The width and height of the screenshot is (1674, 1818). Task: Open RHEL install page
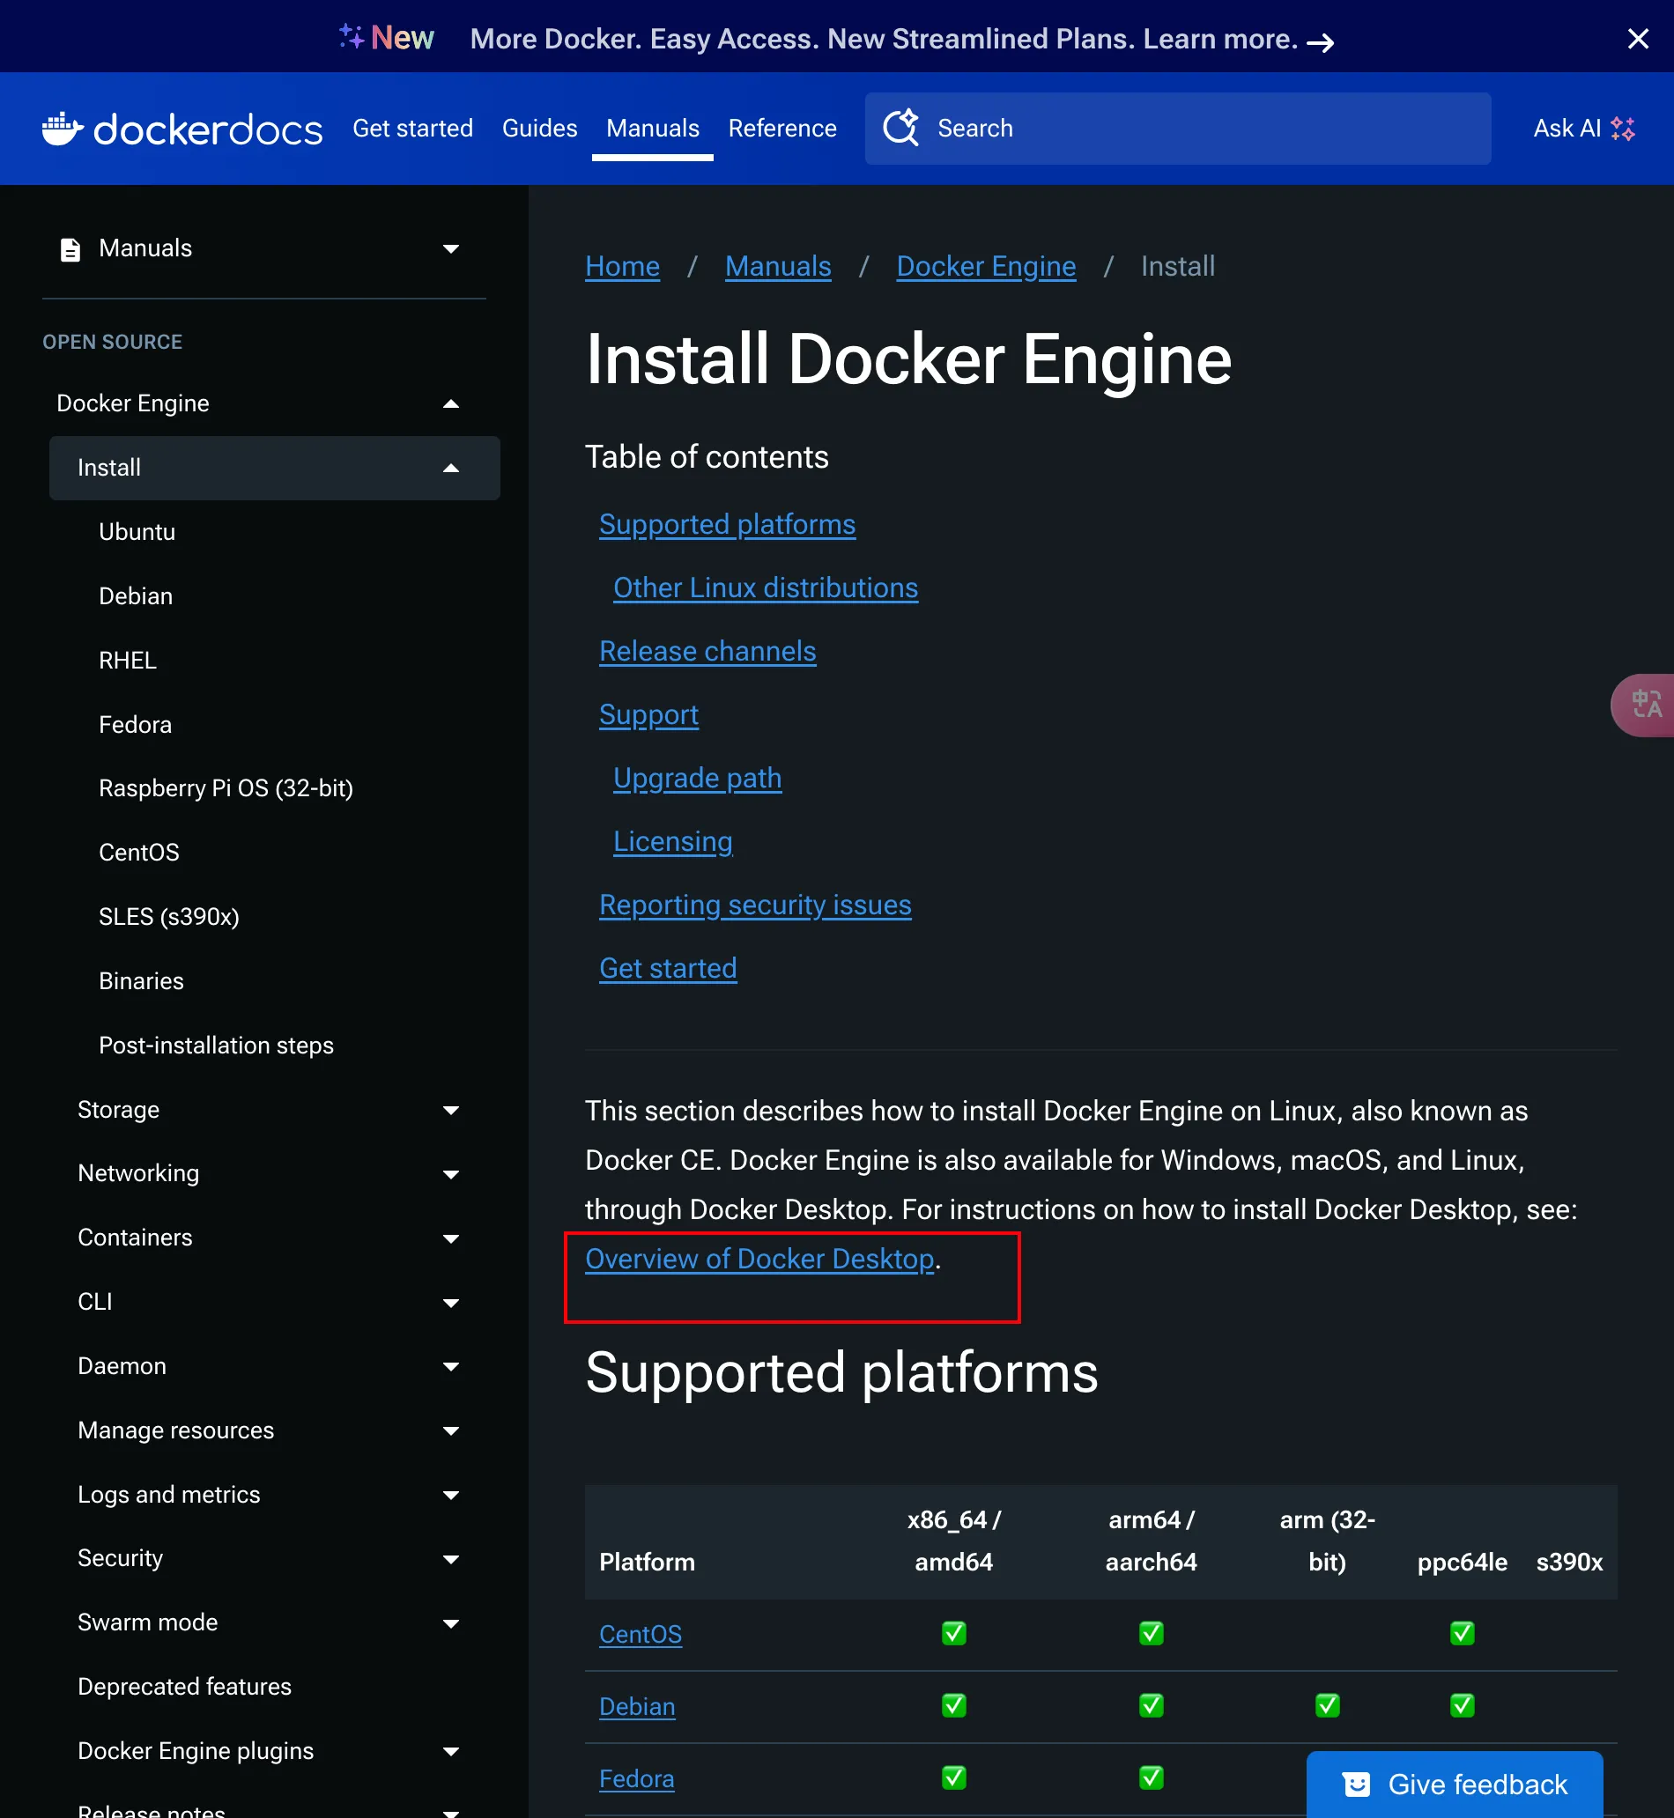coord(128,660)
